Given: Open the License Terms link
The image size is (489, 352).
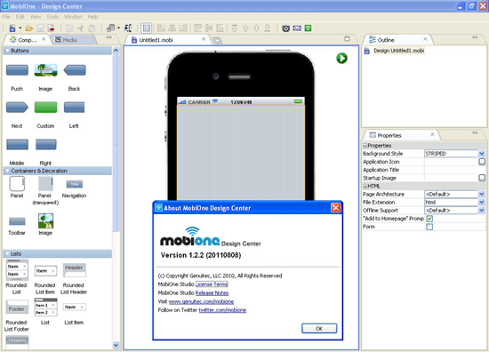Looking at the screenshot, I should tap(212, 284).
